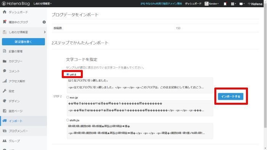267x150 pixels.
Task: Click the 記事を書く button
Action: 24,41
